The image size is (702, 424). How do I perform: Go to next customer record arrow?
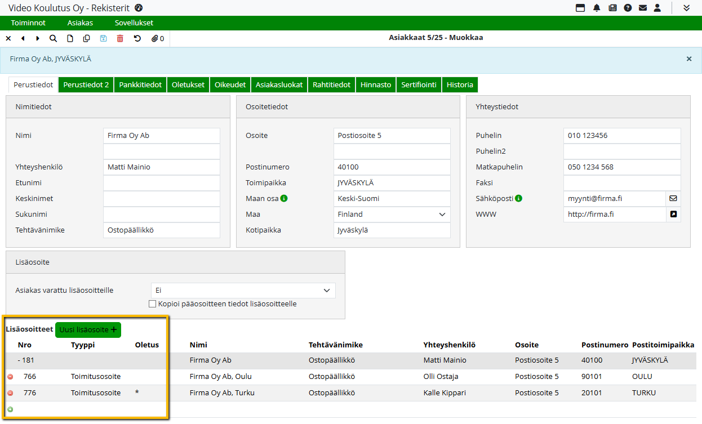[38, 39]
